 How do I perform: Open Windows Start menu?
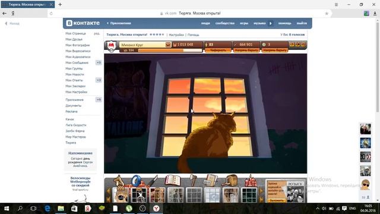[7, 209]
